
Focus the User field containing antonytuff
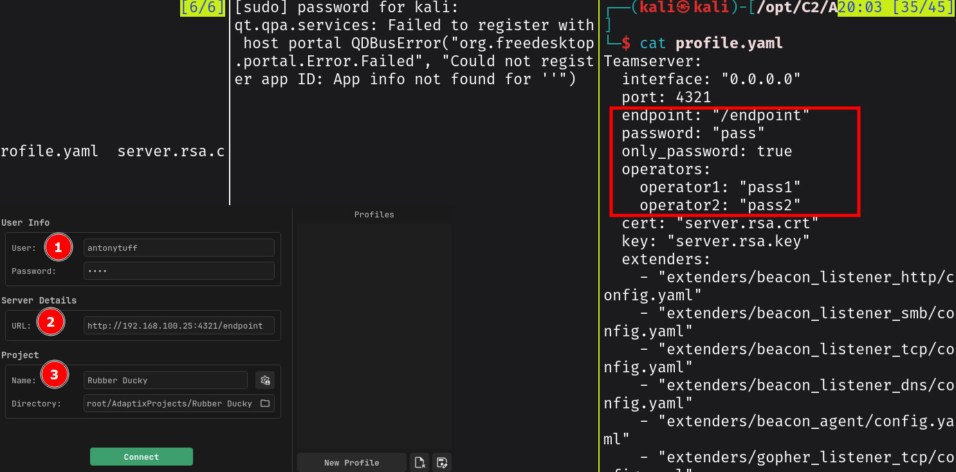179,248
